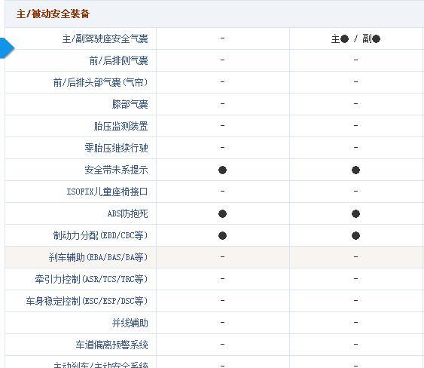Select the 前/后排侧气囊 row label
Screen dimensions: 424x368
pos(119,60)
